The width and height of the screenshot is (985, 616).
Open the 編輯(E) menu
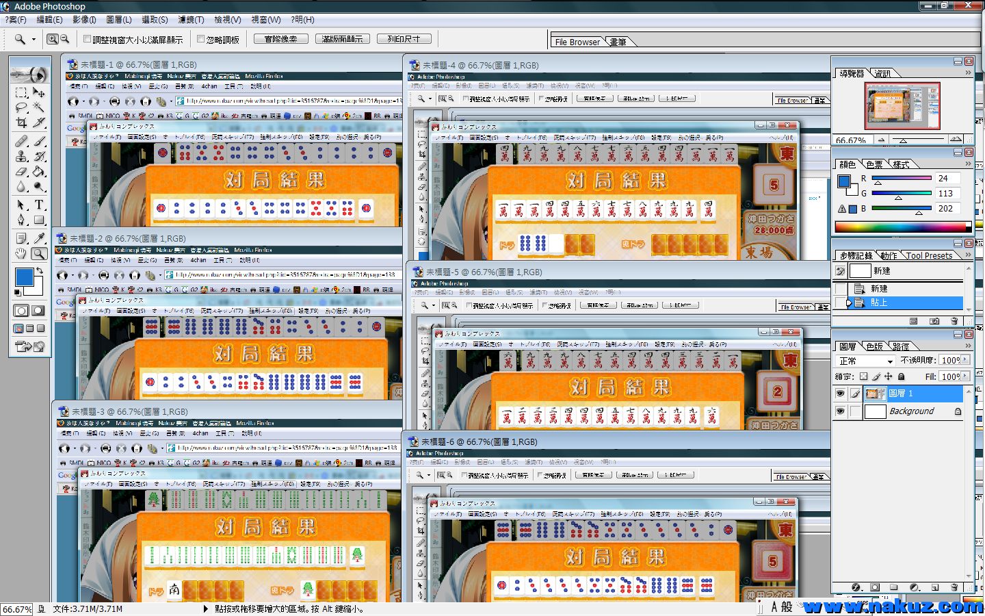point(49,20)
